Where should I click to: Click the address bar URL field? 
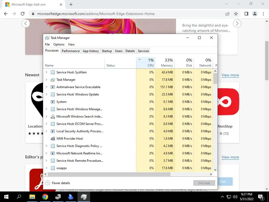click(96, 14)
